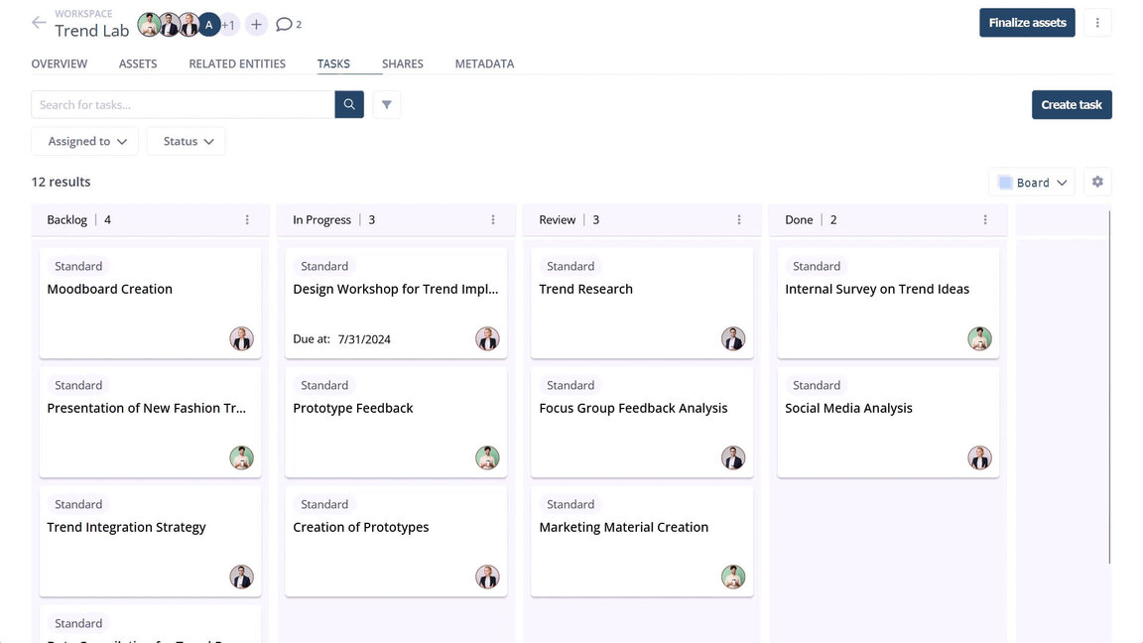Click the back arrow beside Trend Lab
The image size is (1143, 643).
[39, 23]
